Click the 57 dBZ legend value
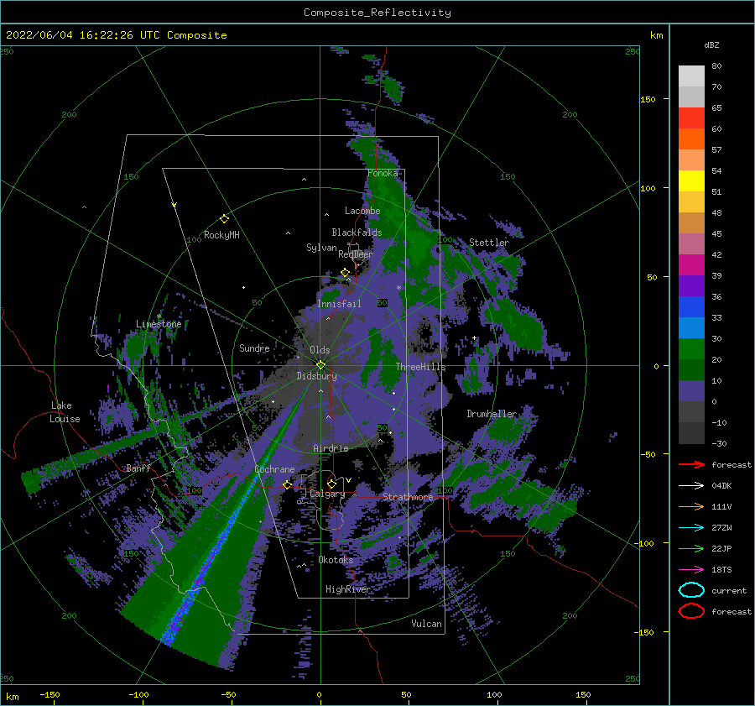The width and height of the screenshot is (755, 706). (x=716, y=149)
